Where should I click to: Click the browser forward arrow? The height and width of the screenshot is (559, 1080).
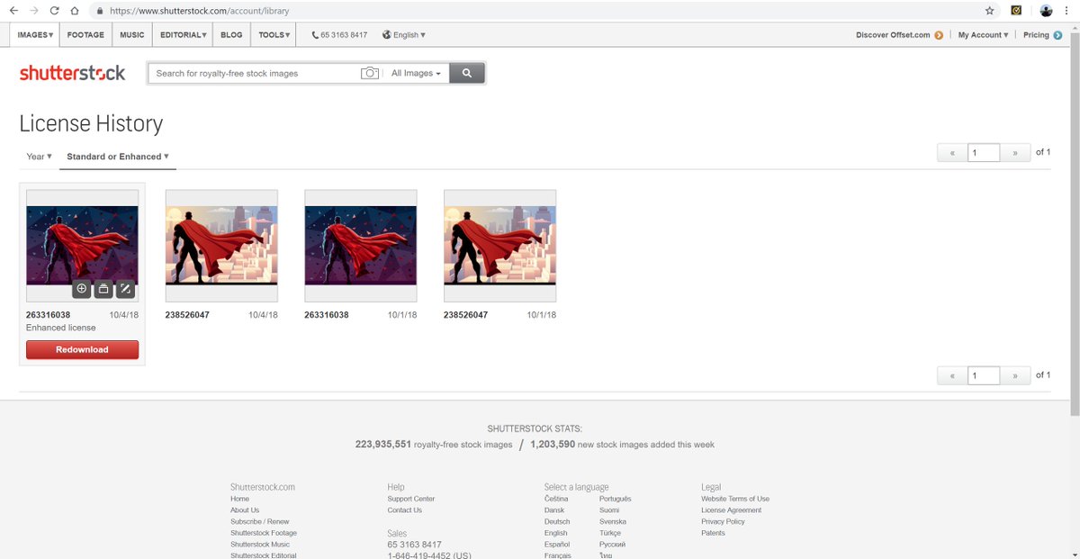click(34, 11)
